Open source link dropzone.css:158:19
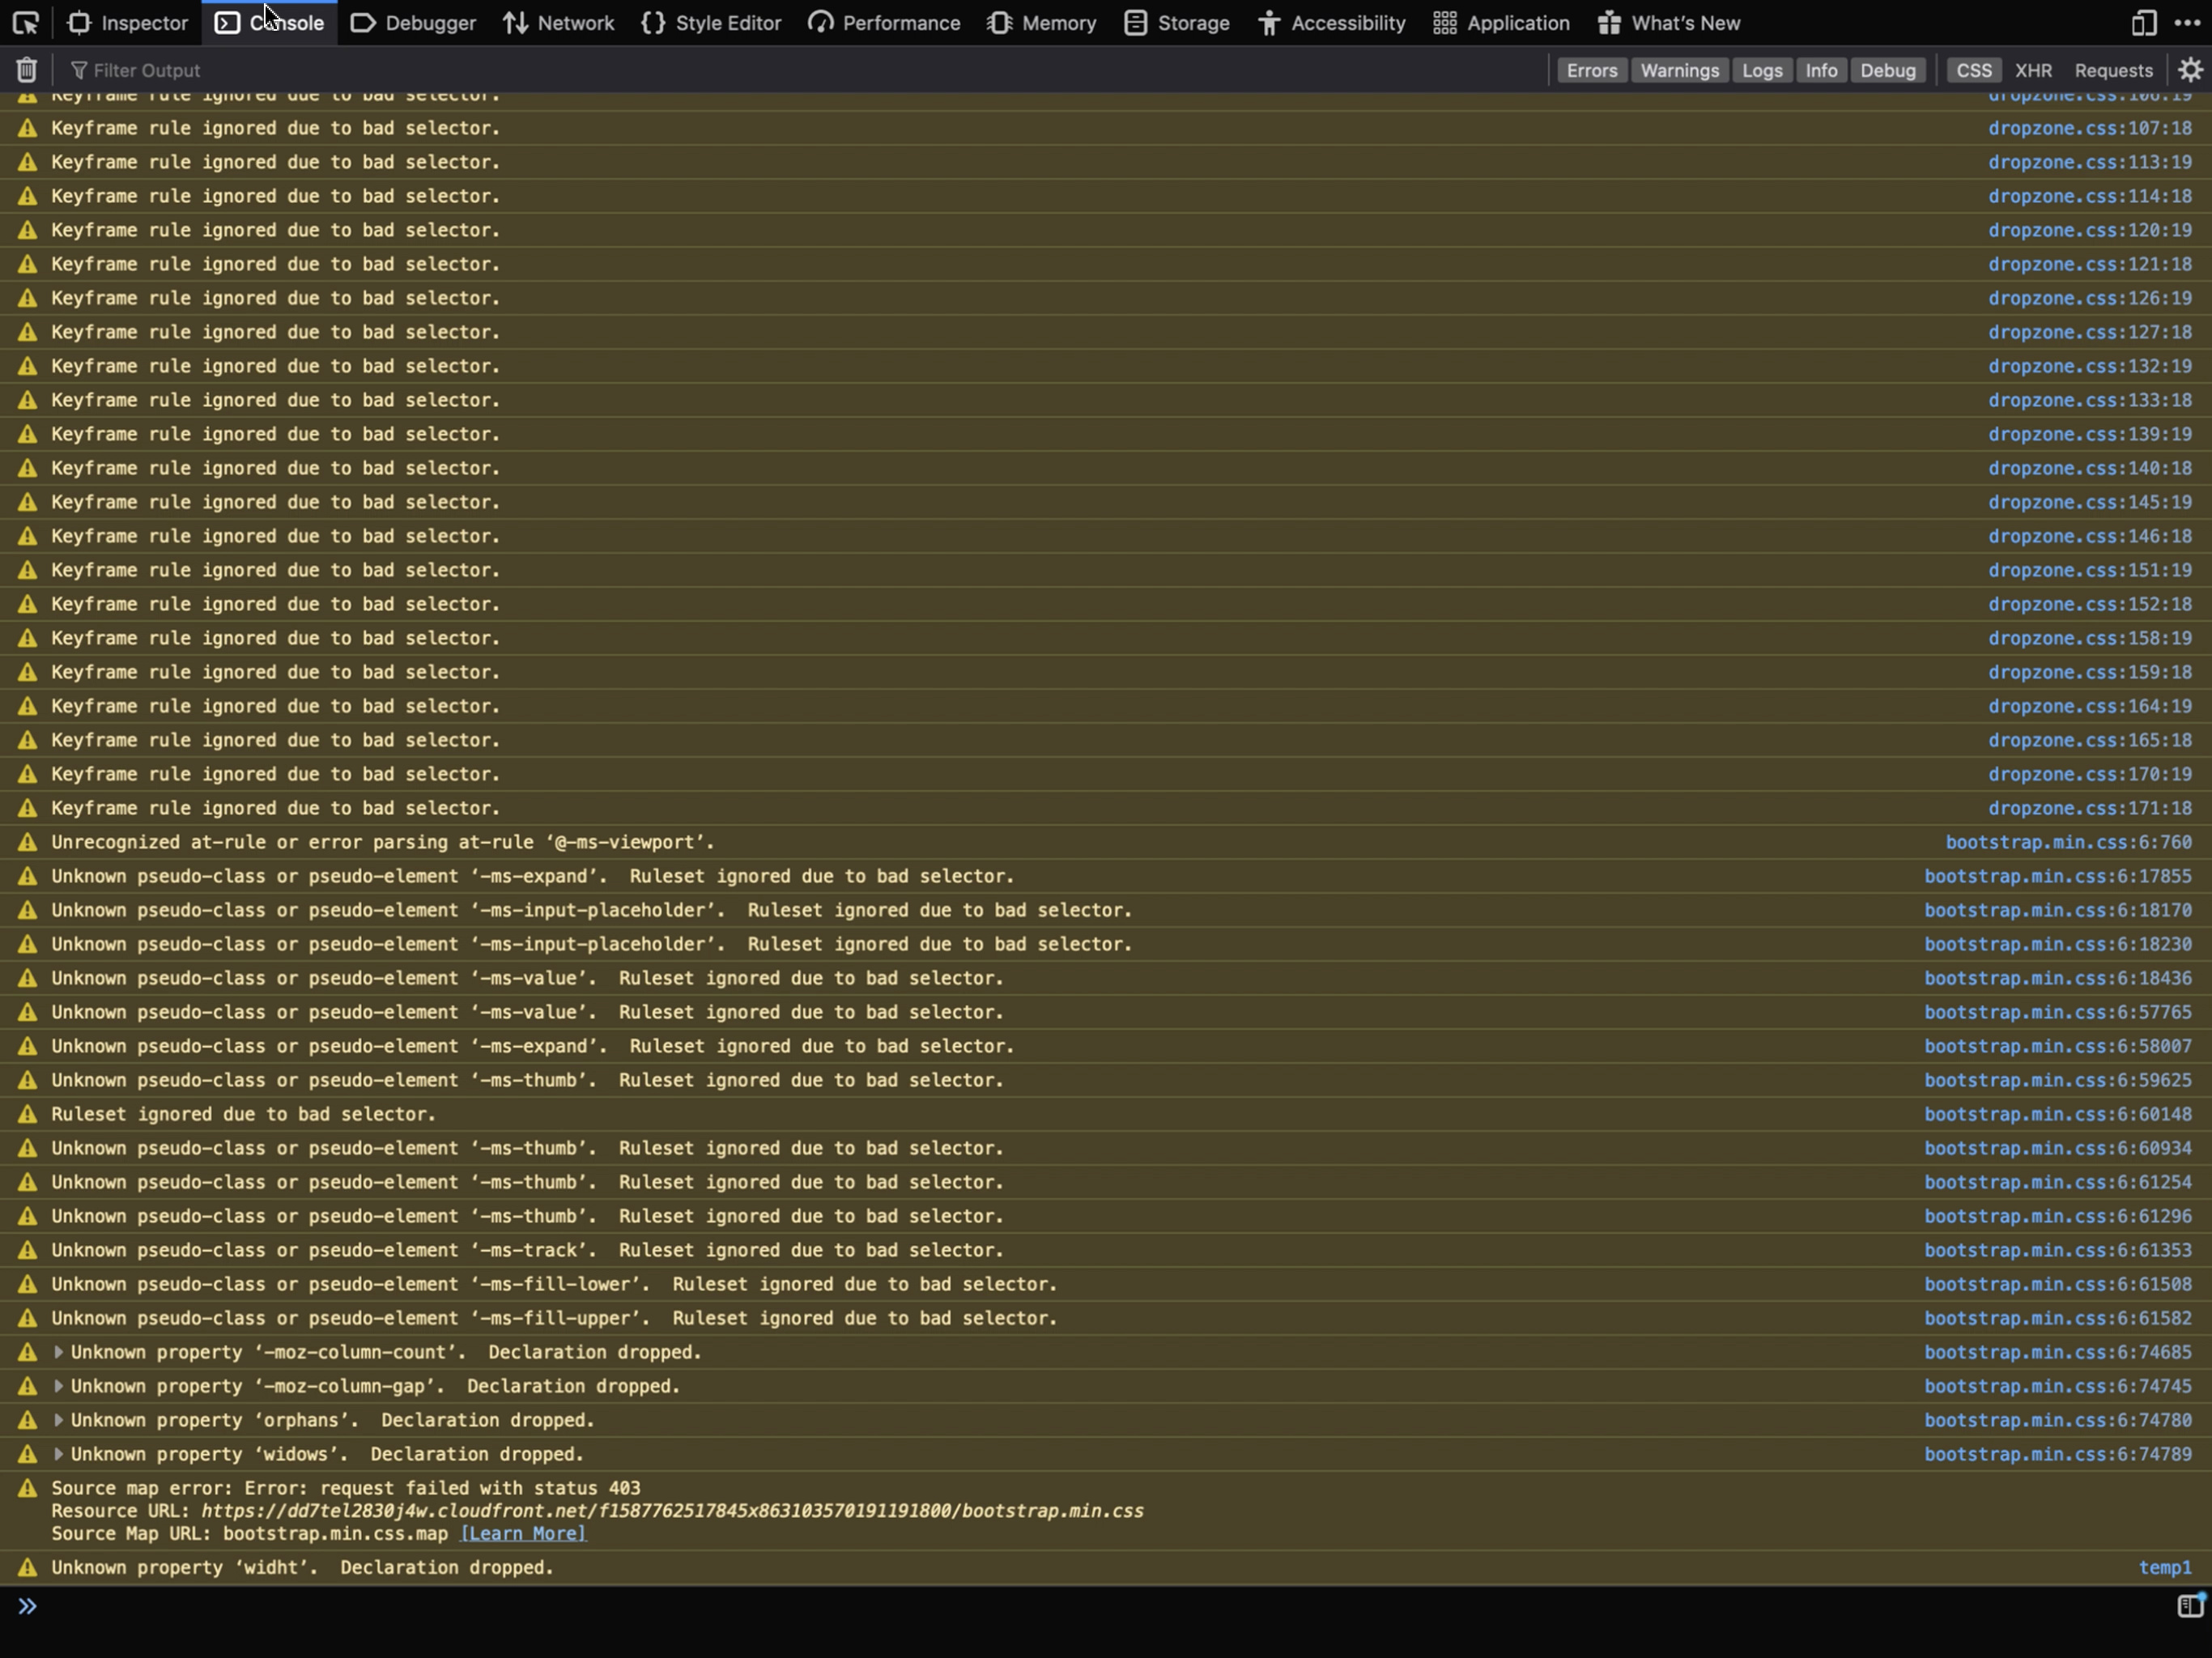Viewport: 2212px width, 1658px height. (2089, 638)
